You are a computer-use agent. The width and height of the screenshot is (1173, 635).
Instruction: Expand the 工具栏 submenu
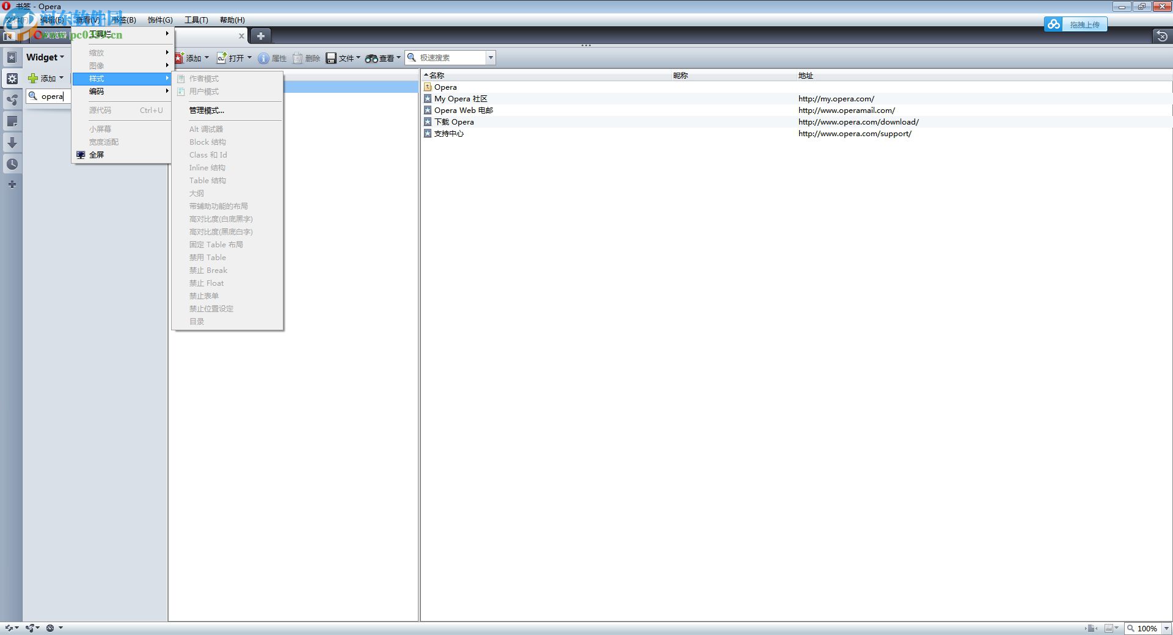[x=122, y=34]
